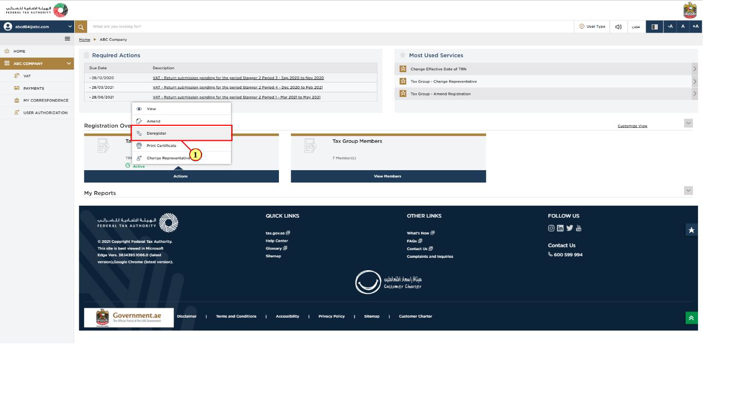This screenshot has width=729, height=413.
Task: Open Complaints and Inquiries link
Action: pos(430,256)
